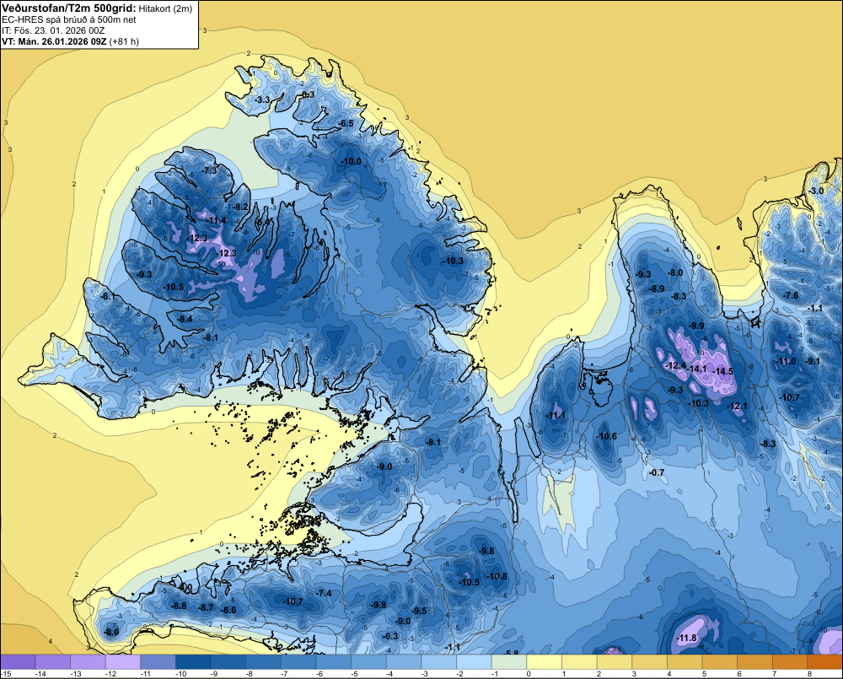Viewport: 843px width, 679px height.
Task: Click the -6.4 temperature label
Action: click(262, 221)
